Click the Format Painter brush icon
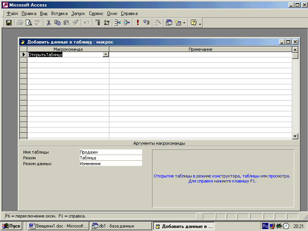This screenshot has height=231, width=308. [75, 23]
